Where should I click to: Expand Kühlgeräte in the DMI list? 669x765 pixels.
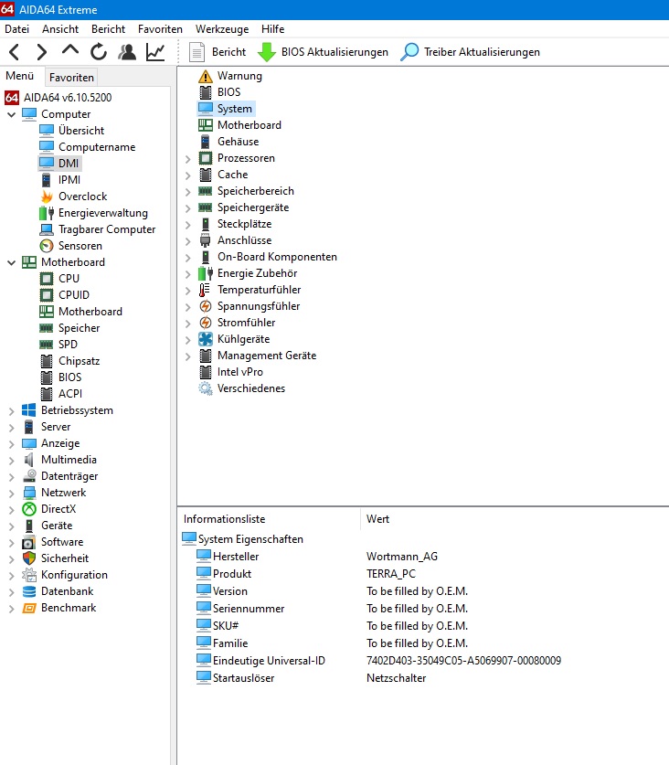[188, 340]
